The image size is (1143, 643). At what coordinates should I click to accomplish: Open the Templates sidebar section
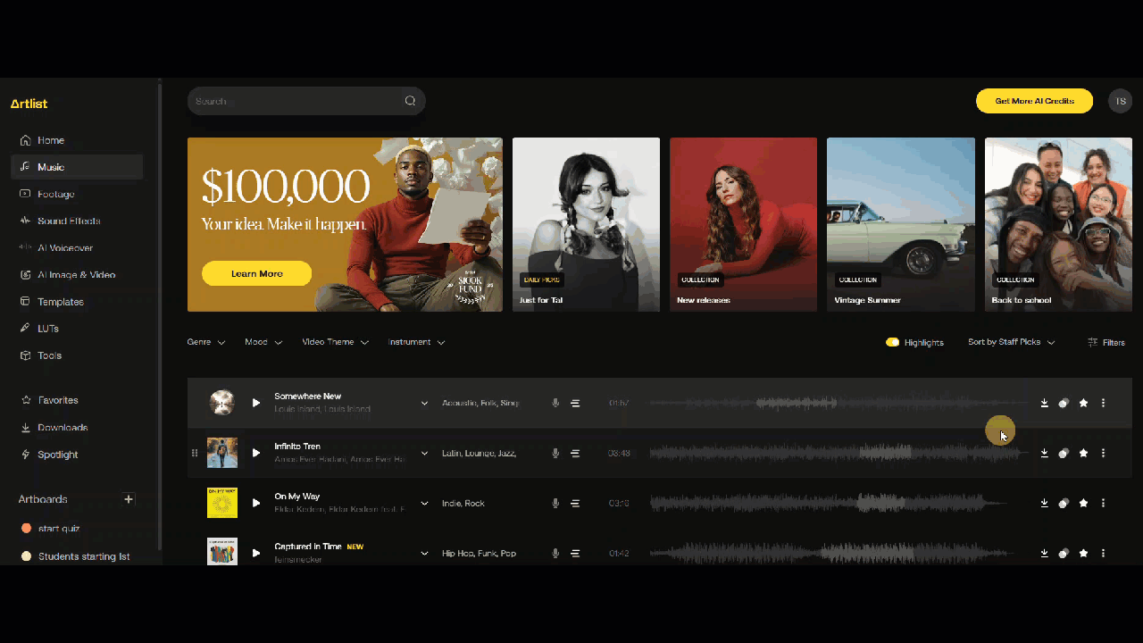60,302
